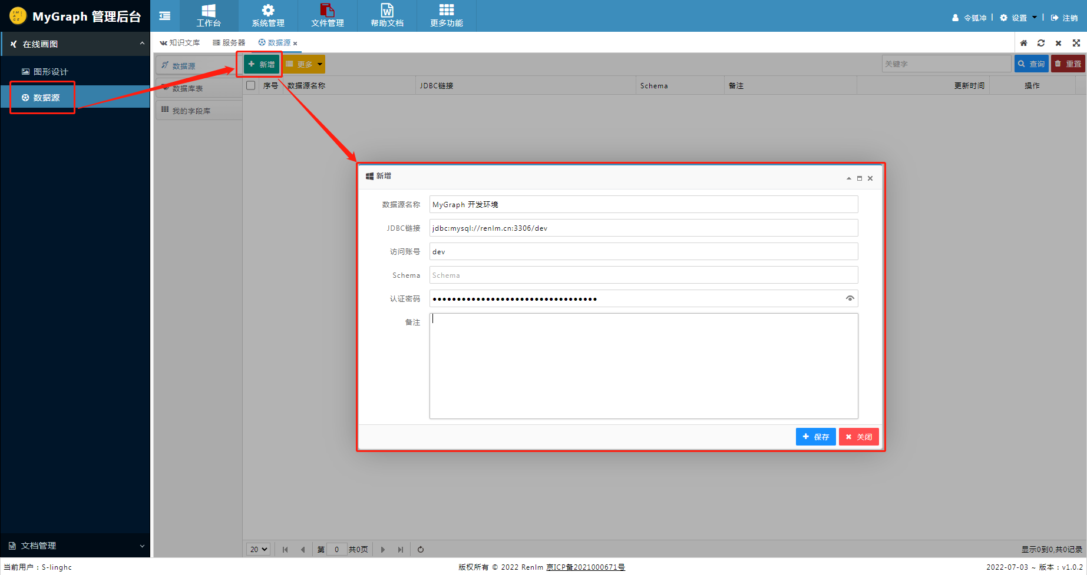The width and height of the screenshot is (1087, 575).
Task: Close all tabs with the X icon
Action: point(1058,43)
